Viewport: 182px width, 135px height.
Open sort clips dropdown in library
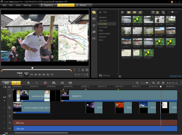[x=163, y=12]
